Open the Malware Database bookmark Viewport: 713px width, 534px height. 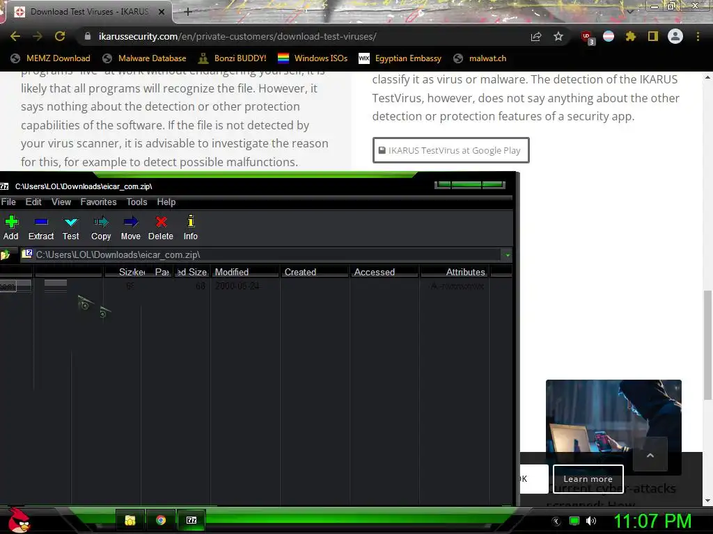[144, 58]
